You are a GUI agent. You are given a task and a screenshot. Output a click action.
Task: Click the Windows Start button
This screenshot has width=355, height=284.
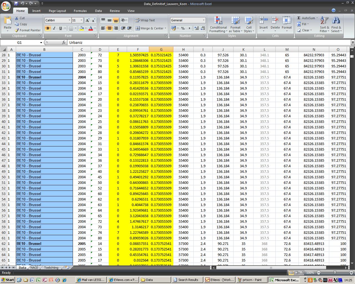coord(8,280)
